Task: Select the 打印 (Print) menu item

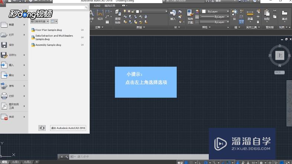Action: pyautogui.click(x=14, y=96)
